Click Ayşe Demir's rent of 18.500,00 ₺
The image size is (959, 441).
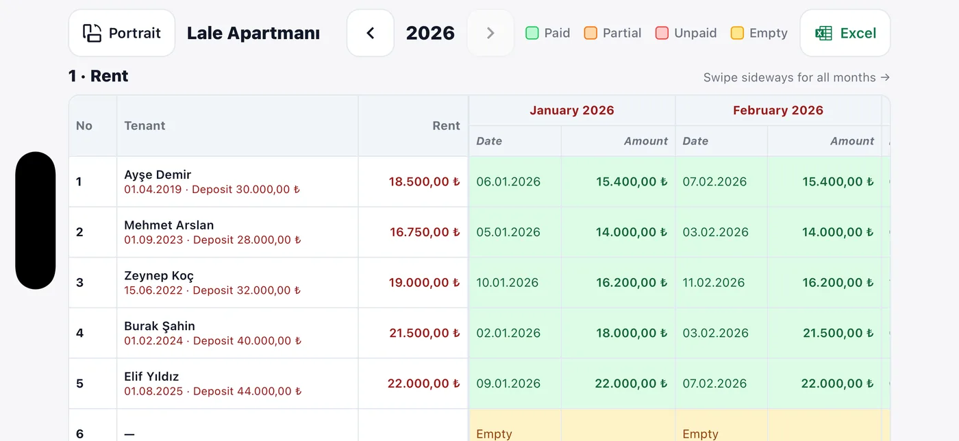click(425, 181)
